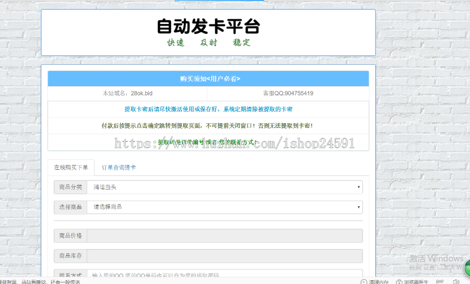470x284 pixels.
Task: Click the 联系方式 QQ input field
Action: 225,273
